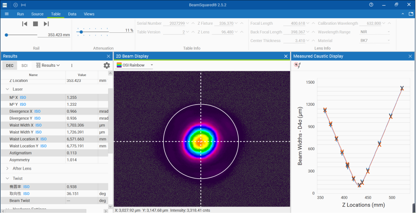Viewport: 416px width, 213px height.
Task: Click the ISO link for Divergence X
Action: click(37, 112)
